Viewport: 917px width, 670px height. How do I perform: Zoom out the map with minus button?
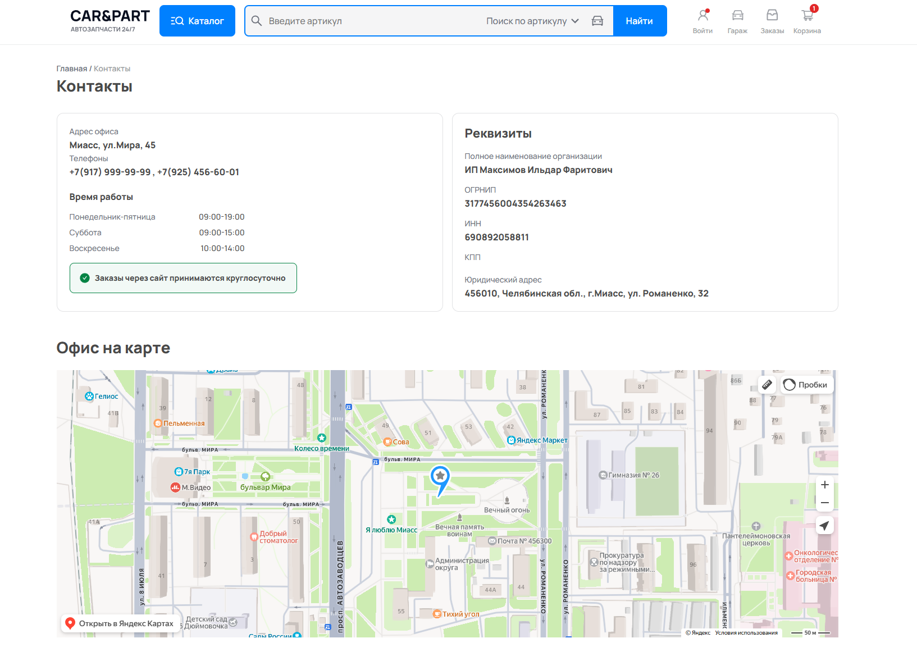click(x=824, y=503)
